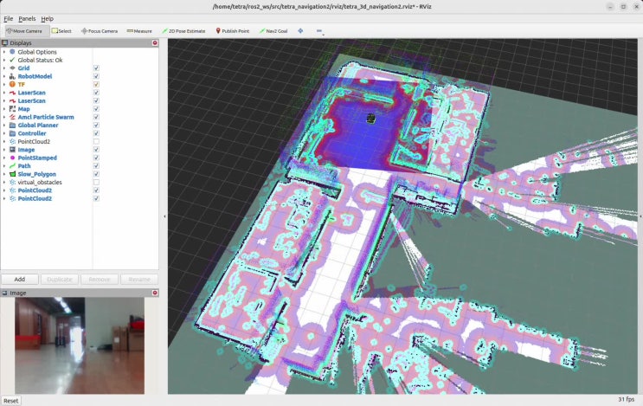Toggle the Map display checkbox
This screenshot has height=406, width=643.
pyautogui.click(x=96, y=109)
